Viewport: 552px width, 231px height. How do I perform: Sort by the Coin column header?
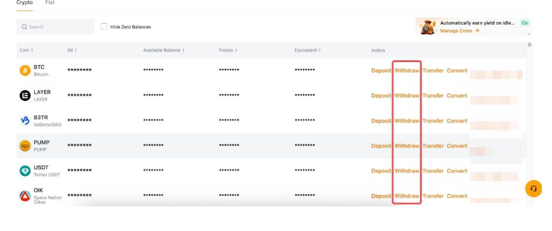pyautogui.click(x=26, y=51)
